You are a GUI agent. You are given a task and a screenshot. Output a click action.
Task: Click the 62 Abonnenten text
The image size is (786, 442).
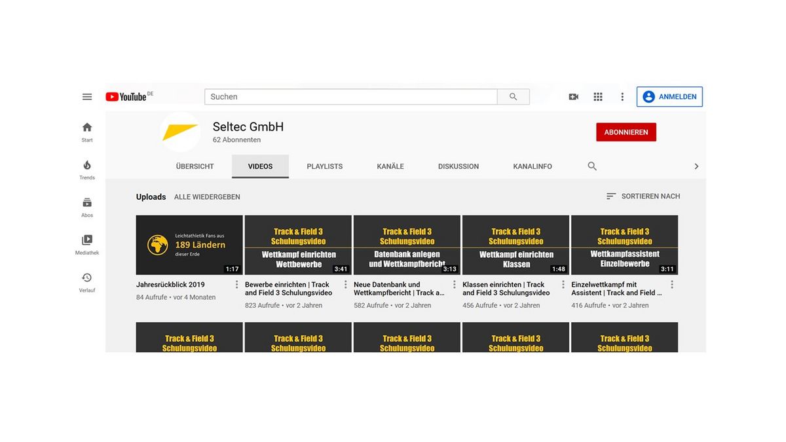pyautogui.click(x=236, y=140)
